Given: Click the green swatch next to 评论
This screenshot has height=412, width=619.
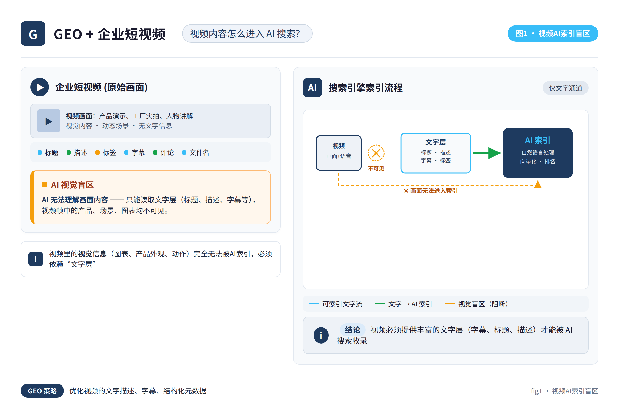Looking at the screenshot, I should 155,153.
